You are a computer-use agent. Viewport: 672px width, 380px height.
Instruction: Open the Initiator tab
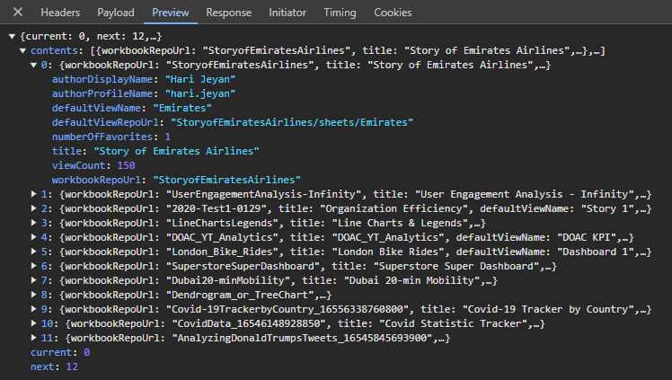tap(287, 13)
